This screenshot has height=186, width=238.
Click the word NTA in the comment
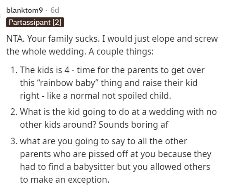[15, 38]
